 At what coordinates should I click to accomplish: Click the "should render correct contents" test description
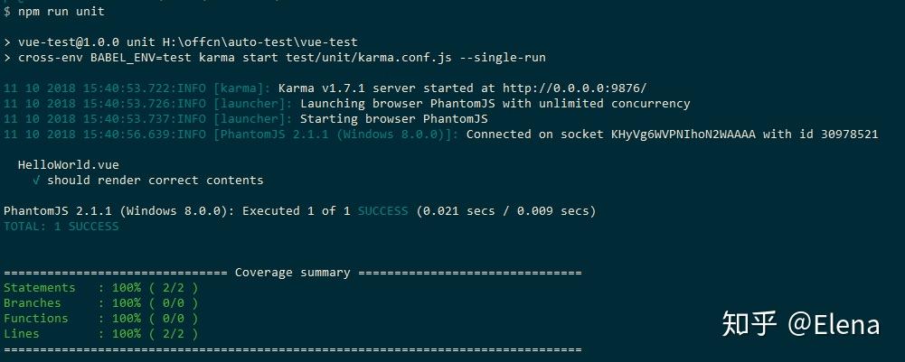[x=156, y=181]
